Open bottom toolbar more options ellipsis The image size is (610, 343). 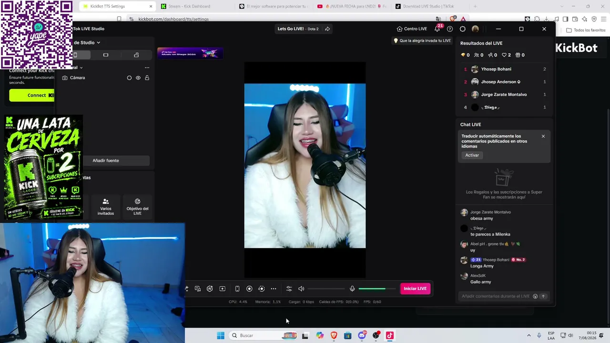tap(274, 289)
